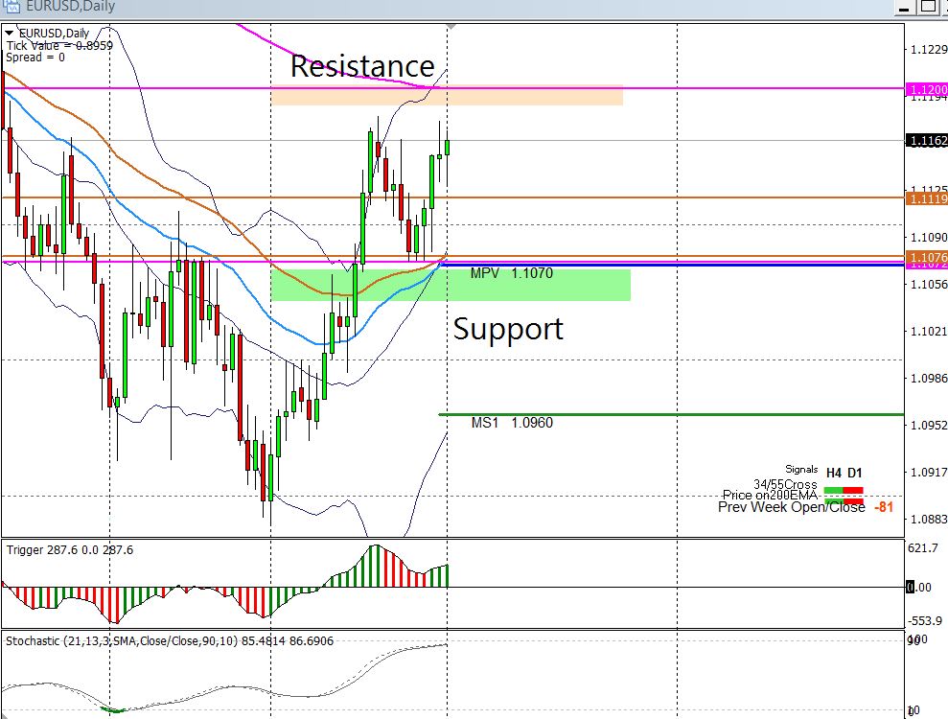Screen dimensions: 948x719
Task: Select the MS1 1.0960 level label
Action: click(512, 423)
